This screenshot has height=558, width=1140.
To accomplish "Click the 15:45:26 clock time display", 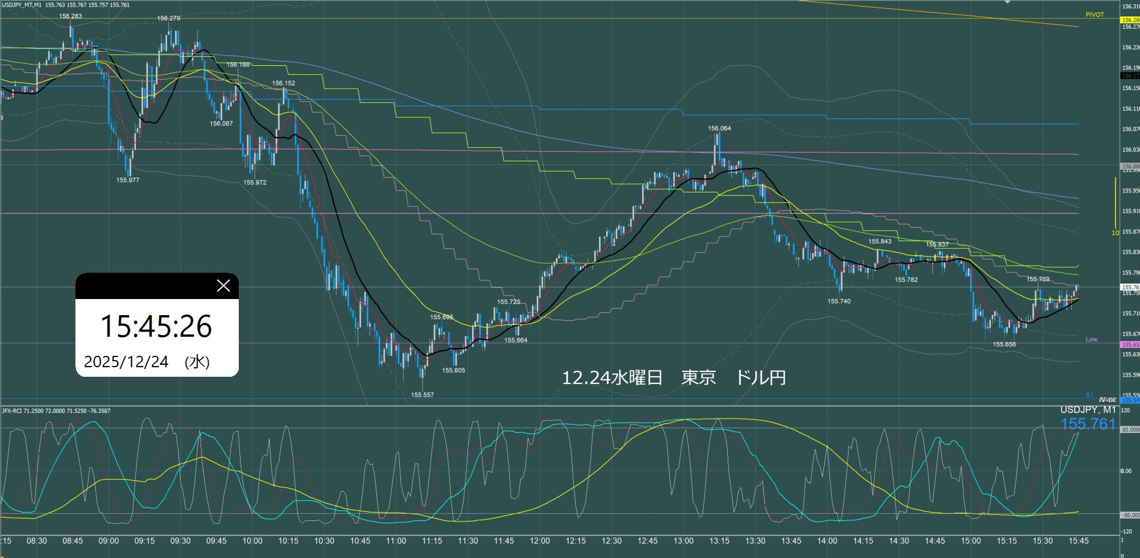I will [156, 327].
